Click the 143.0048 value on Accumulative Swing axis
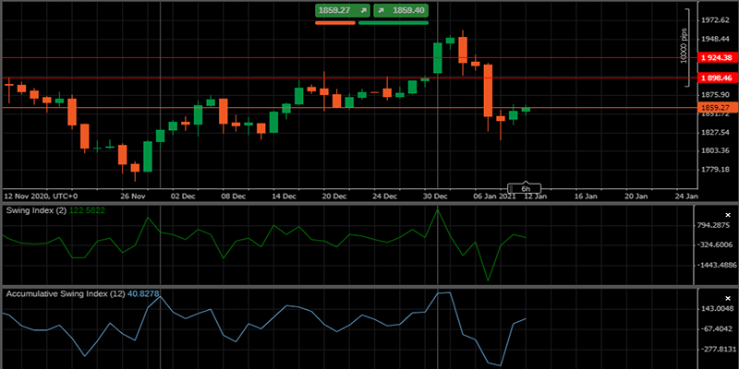The height and width of the screenshot is (369, 739). click(716, 309)
